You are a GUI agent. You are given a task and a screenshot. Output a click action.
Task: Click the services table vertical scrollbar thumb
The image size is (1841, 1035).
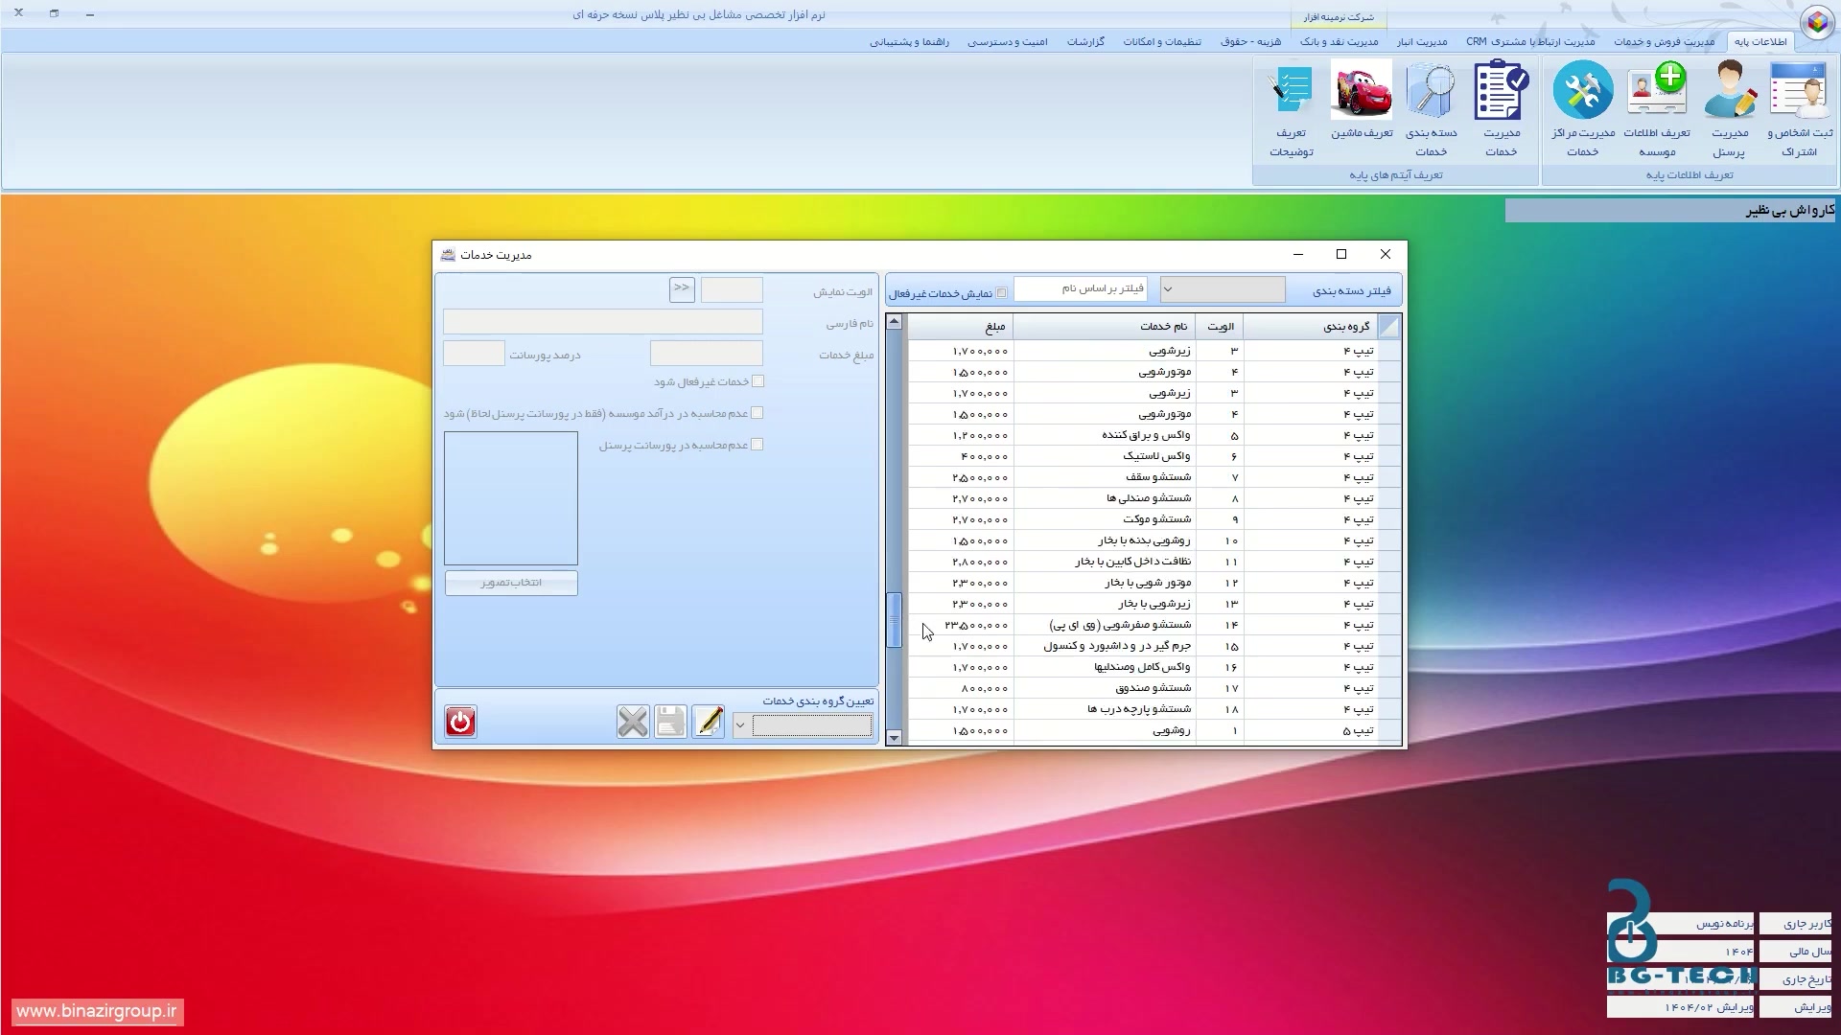[894, 620]
